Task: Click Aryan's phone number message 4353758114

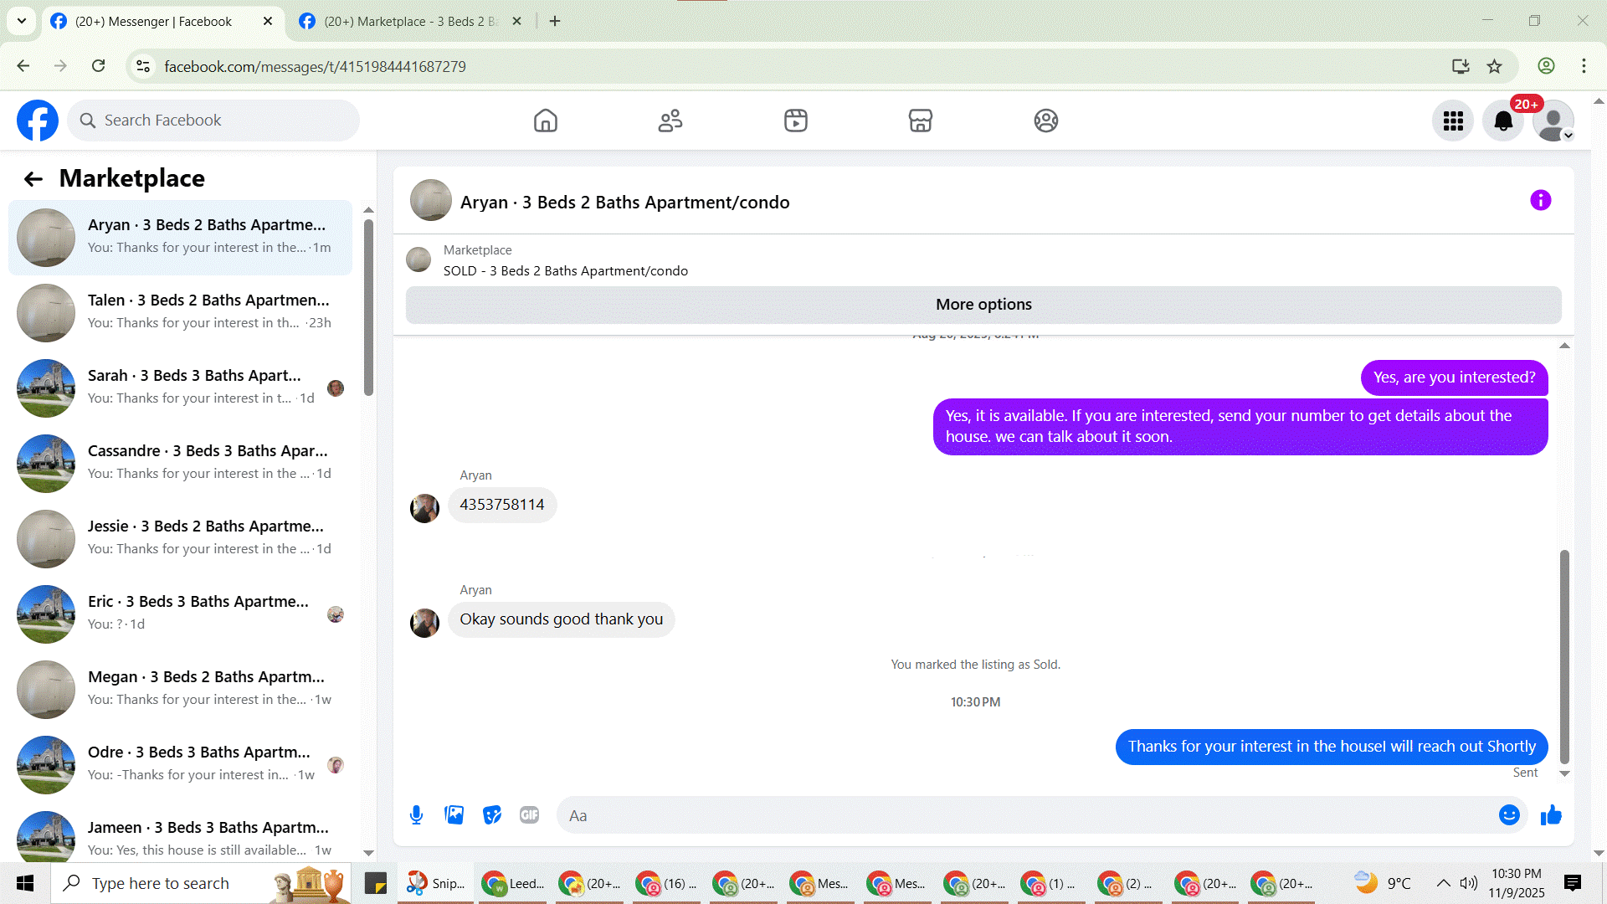Action: (x=502, y=505)
